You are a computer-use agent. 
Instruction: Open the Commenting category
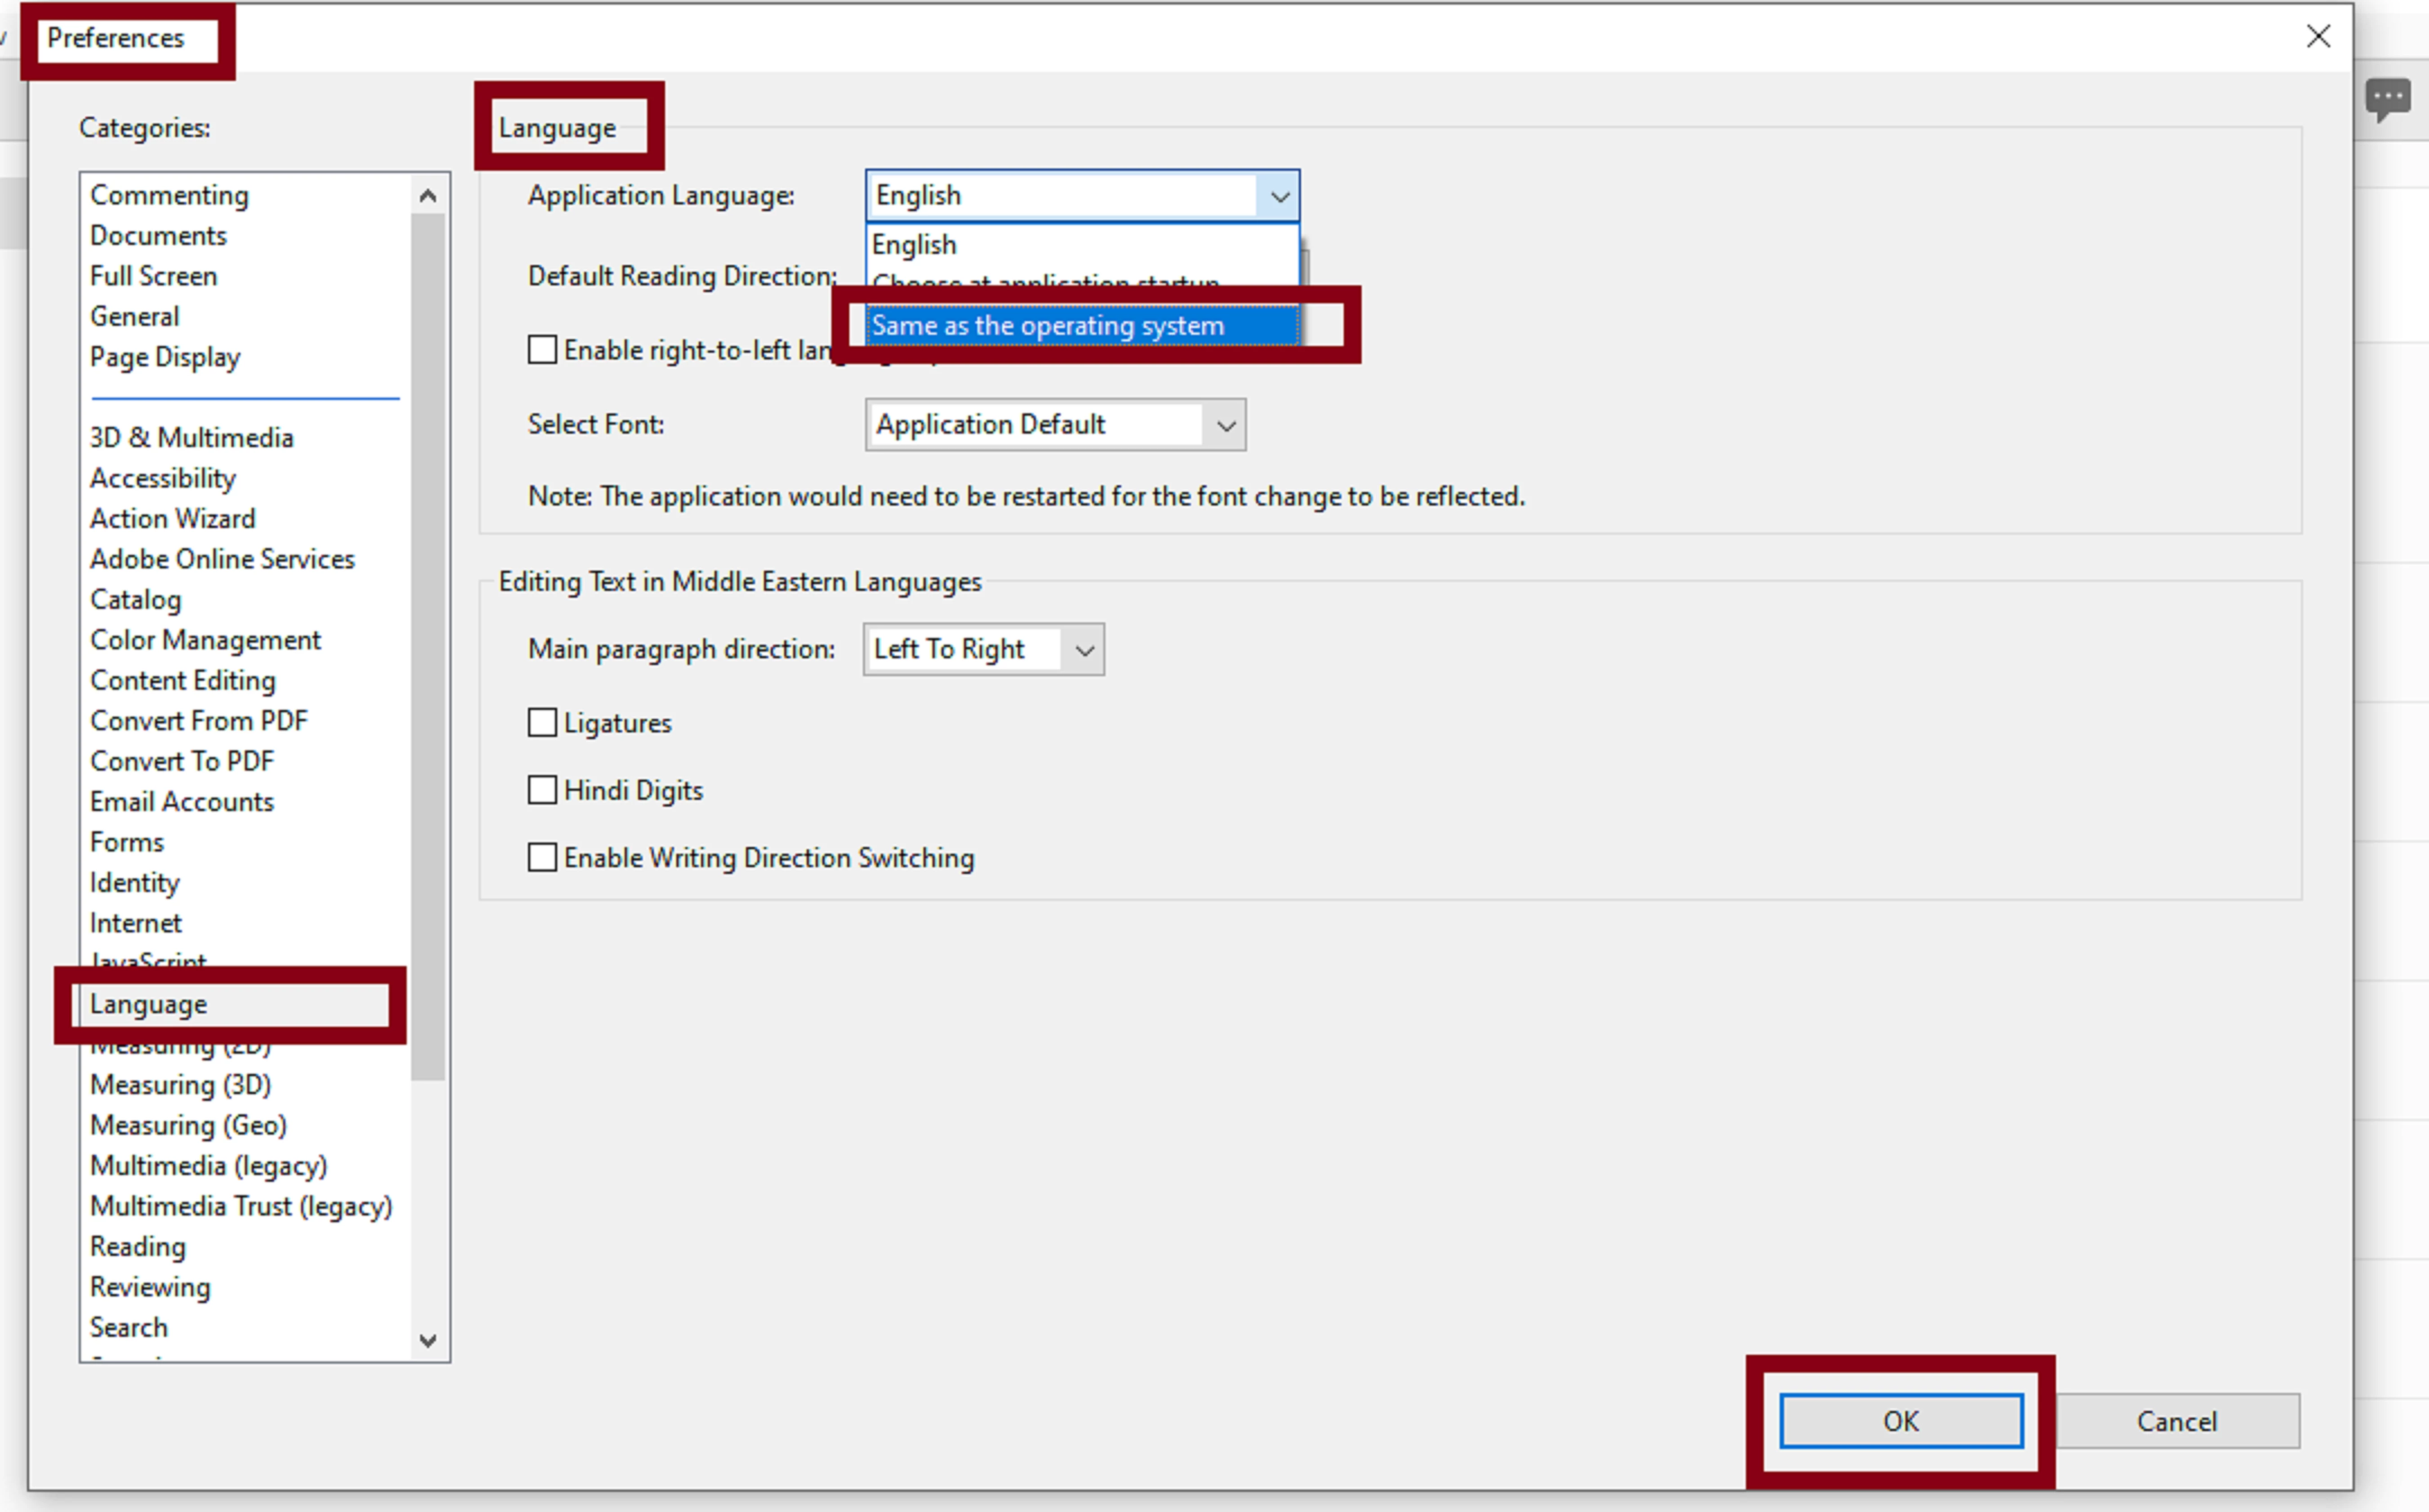point(169,195)
